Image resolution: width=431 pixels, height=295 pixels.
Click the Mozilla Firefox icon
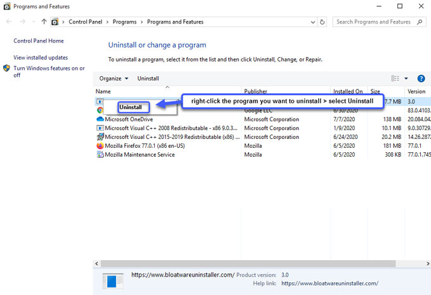click(100, 145)
